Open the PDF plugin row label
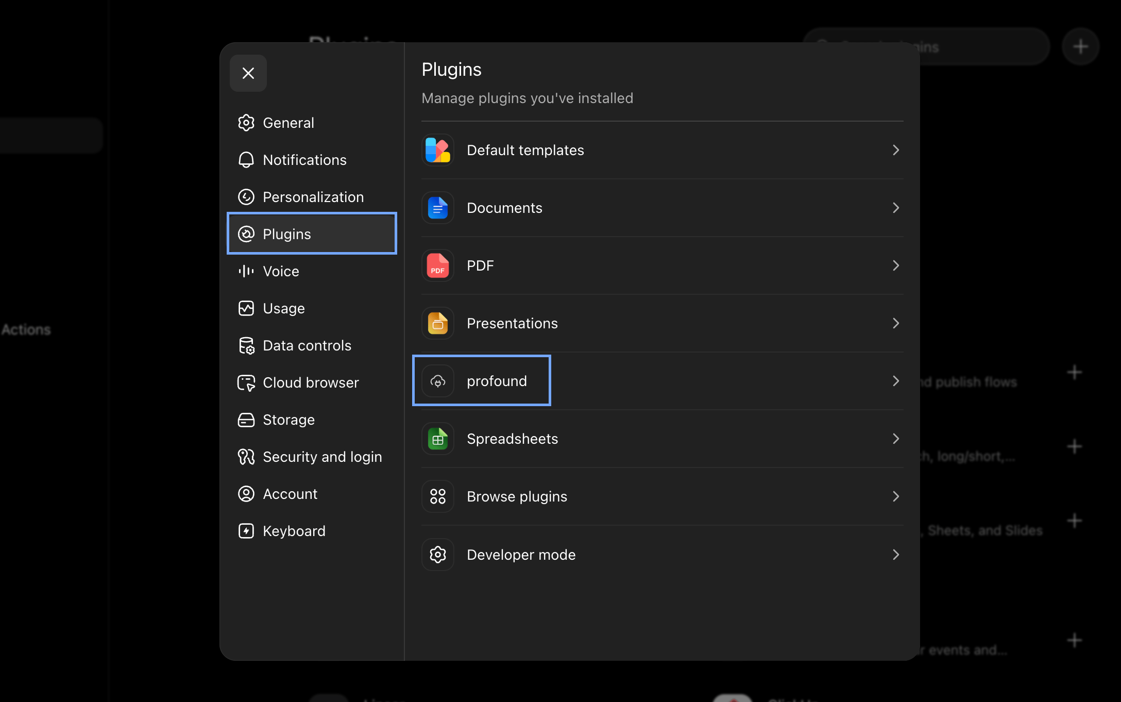Viewport: 1121px width, 702px height. (x=480, y=265)
